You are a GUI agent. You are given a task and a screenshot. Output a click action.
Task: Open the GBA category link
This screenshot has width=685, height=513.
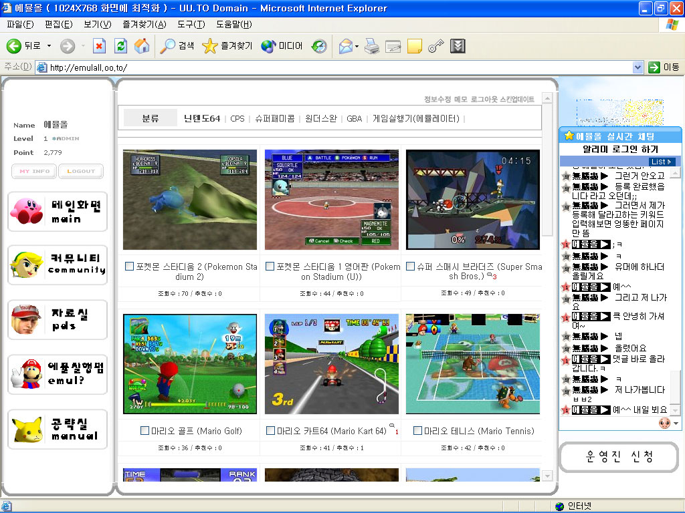[354, 119]
